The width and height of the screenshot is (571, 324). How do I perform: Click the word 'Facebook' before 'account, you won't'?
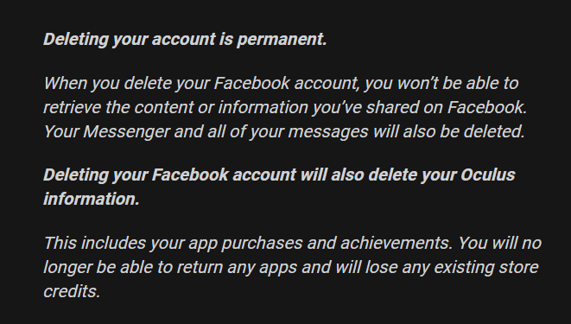(251, 83)
